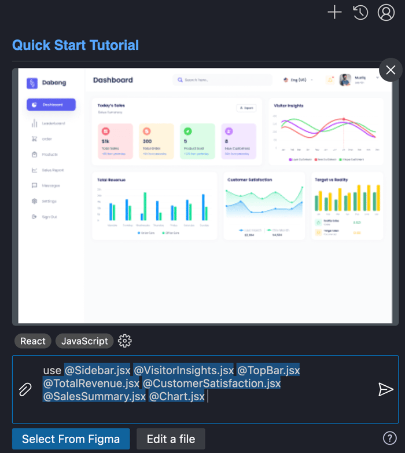Select the JavaScript language chip

[x=84, y=341]
